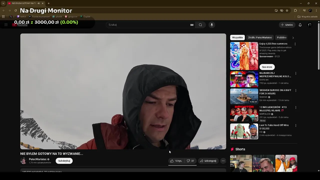Open the PatecWariatec channel name link
Screen dimensions: 320x180
[x=38, y=159]
